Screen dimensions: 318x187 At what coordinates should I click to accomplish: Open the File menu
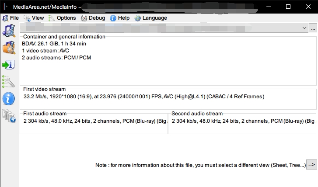[x=10, y=18]
